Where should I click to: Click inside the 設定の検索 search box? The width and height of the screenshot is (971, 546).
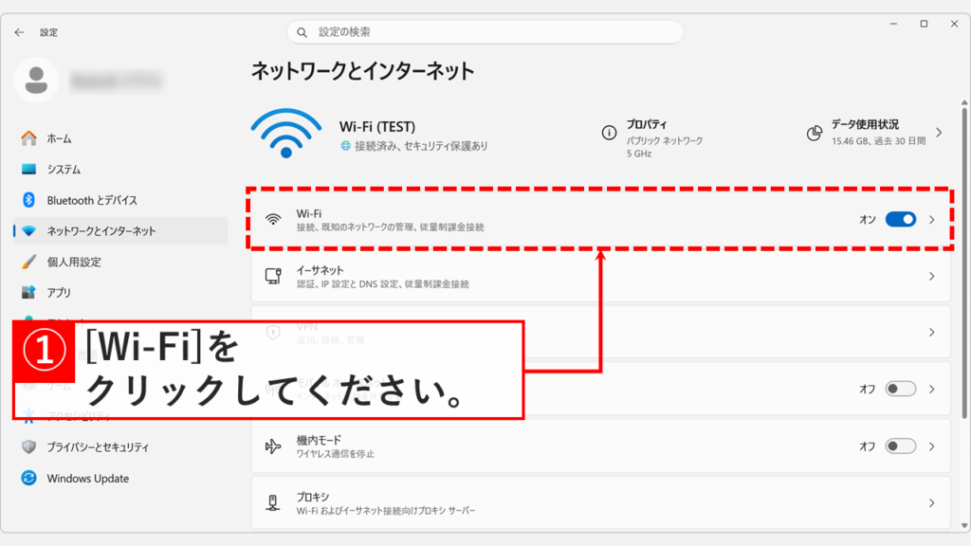point(485,32)
